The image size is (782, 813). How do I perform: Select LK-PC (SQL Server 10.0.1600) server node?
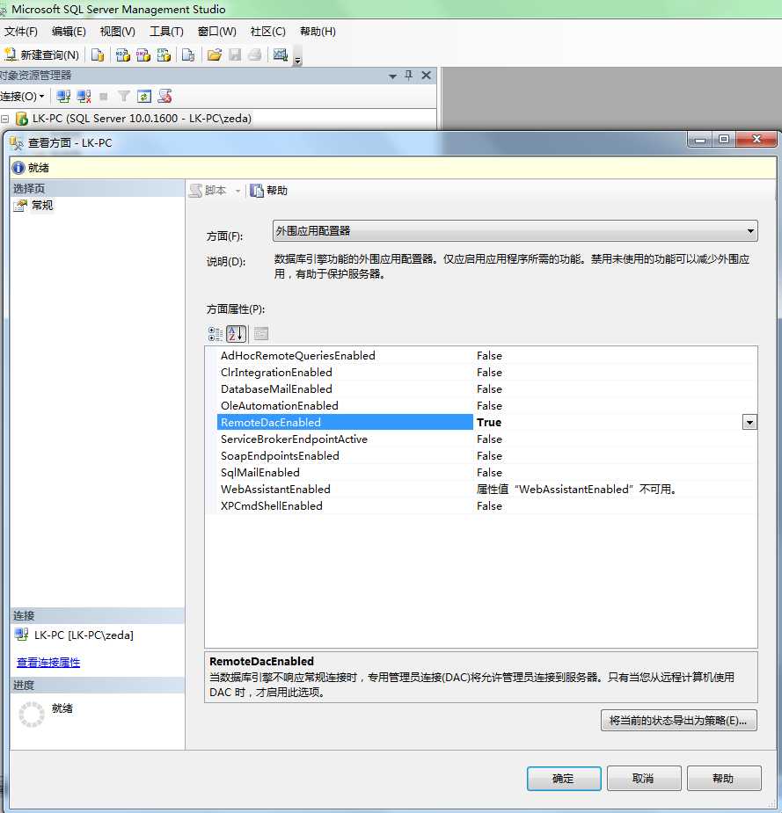click(x=142, y=119)
